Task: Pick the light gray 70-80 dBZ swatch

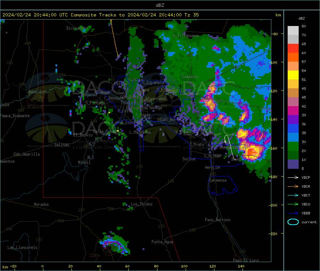Action: tap(293, 31)
